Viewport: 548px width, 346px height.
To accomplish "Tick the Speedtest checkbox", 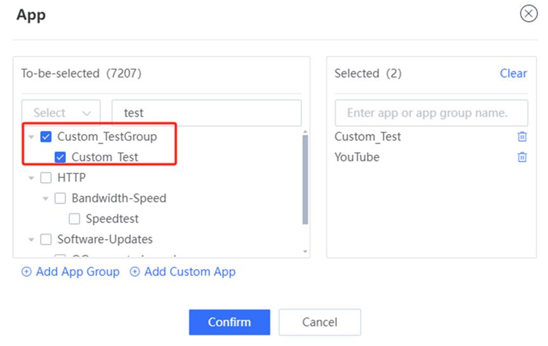I will coord(74,219).
